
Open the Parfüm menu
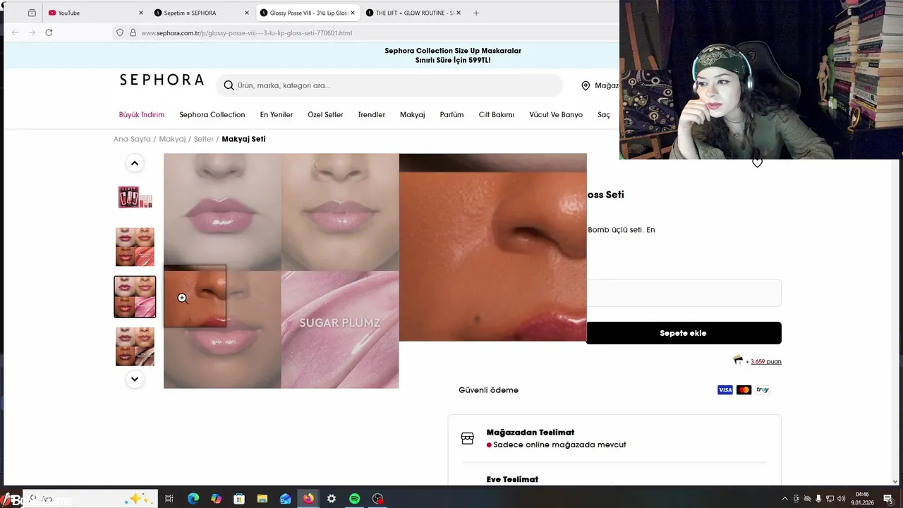pyautogui.click(x=451, y=114)
